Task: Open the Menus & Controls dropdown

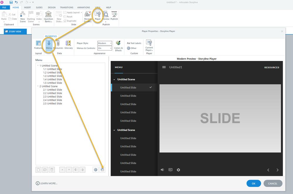Action: [105, 48]
